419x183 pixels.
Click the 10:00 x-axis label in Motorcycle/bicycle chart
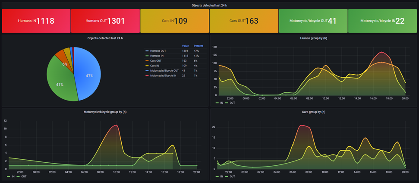[x=116, y=172]
